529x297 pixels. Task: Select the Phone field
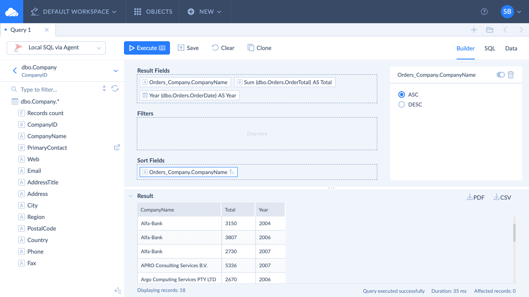(35, 252)
